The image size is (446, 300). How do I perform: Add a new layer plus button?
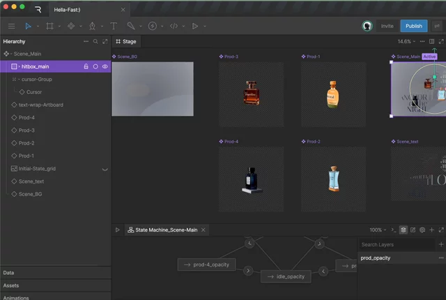441,244
